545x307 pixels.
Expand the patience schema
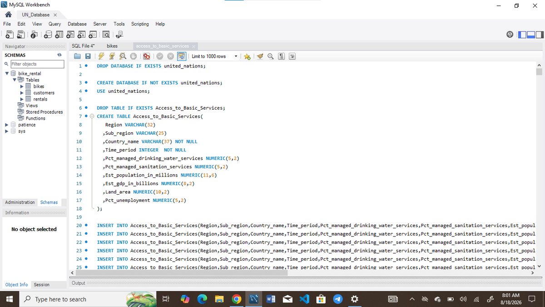coord(7,125)
